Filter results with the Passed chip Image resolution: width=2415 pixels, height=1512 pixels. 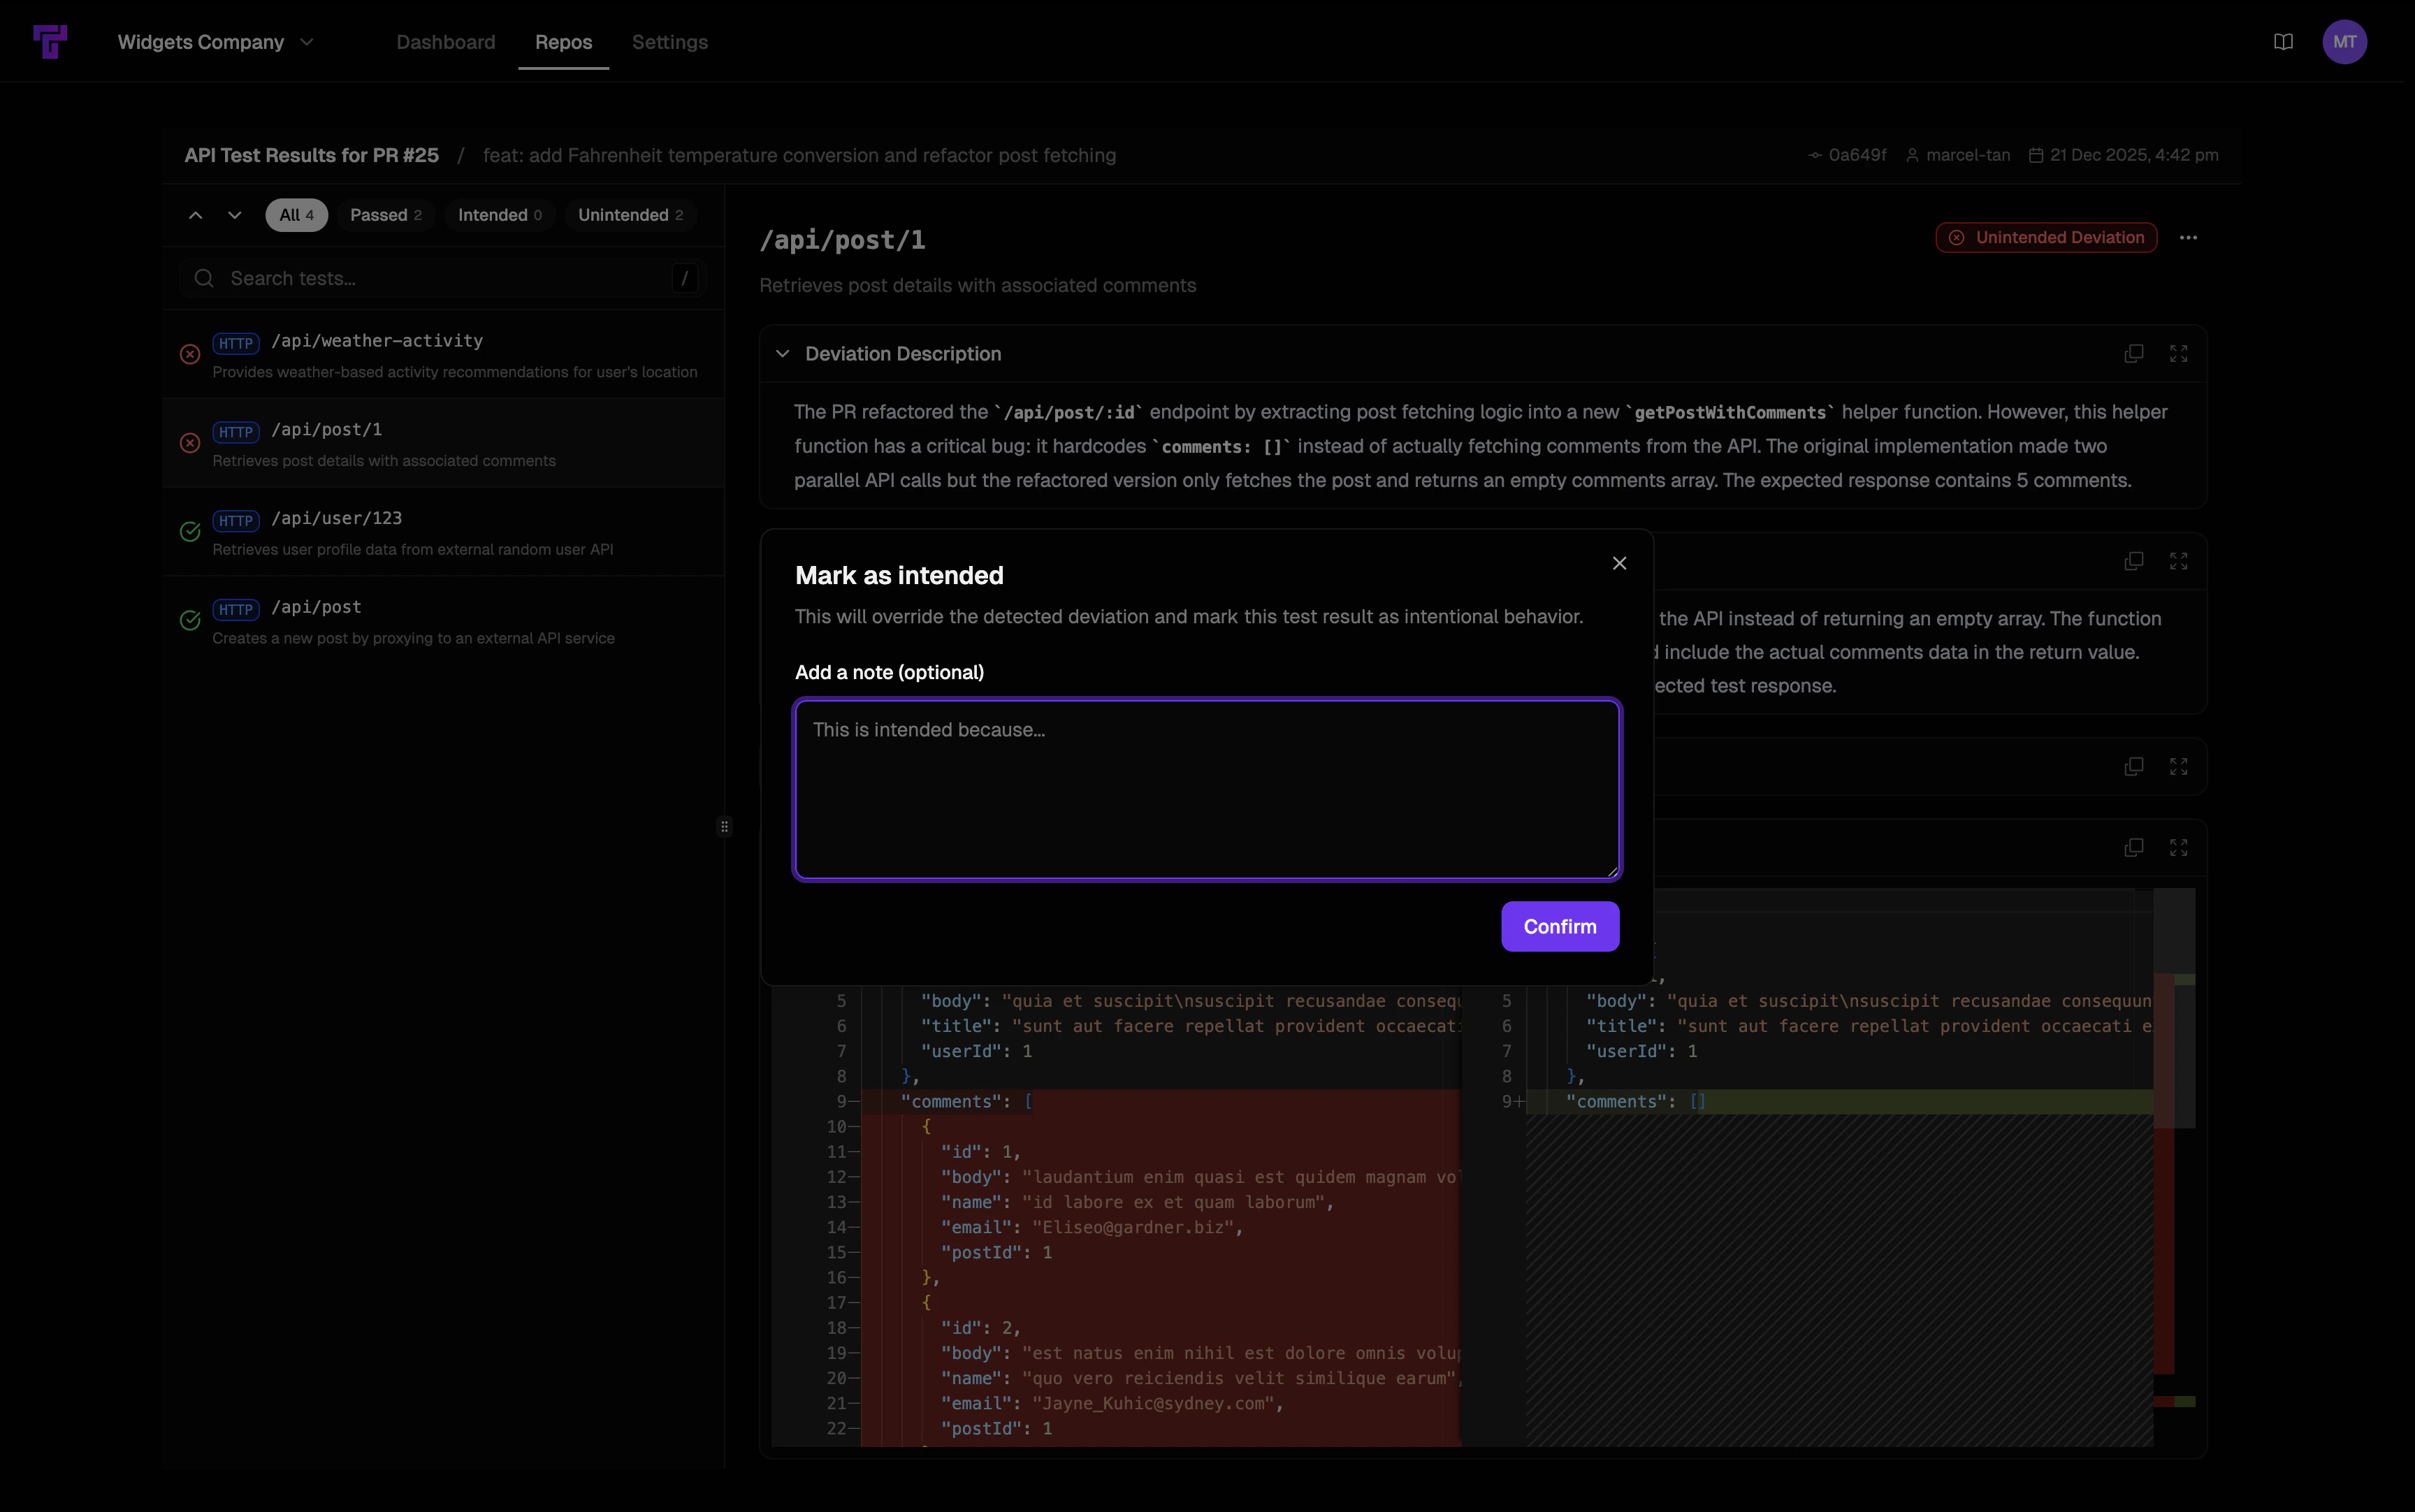coord(386,214)
